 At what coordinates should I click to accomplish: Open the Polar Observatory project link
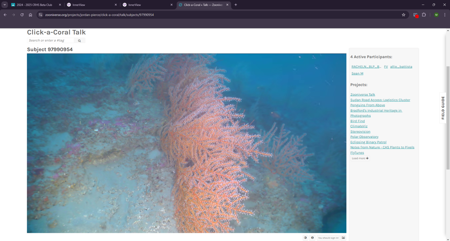point(364,137)
